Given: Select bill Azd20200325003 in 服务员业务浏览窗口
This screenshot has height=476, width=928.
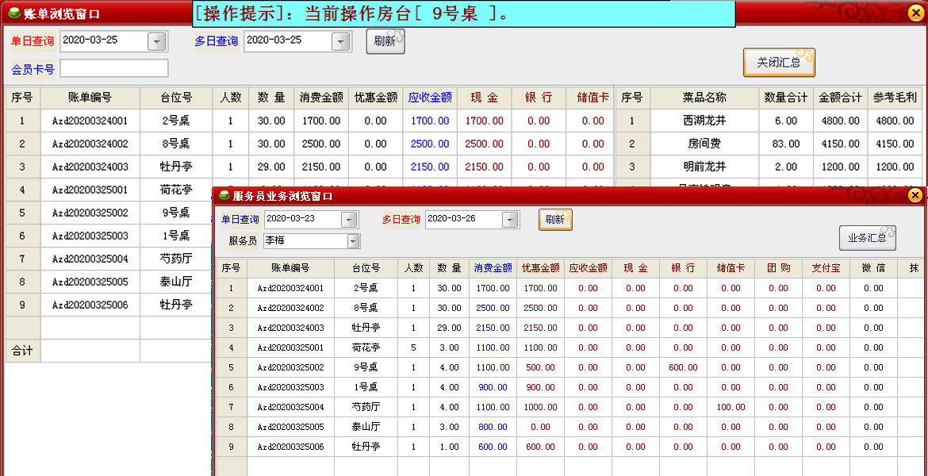Looking at the screenshot, I should [x=290, y=387].
